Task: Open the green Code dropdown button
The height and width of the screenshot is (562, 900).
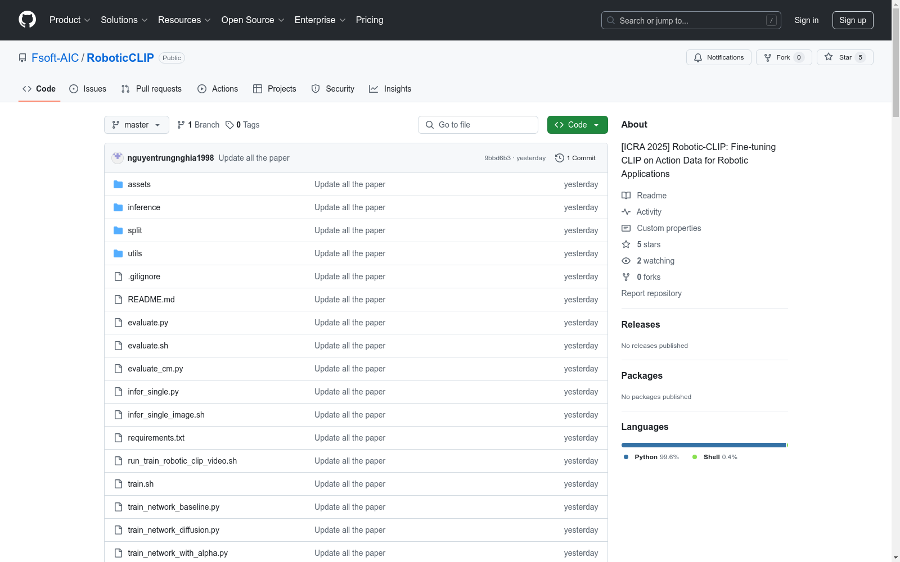Action: (x=578, y=125)
